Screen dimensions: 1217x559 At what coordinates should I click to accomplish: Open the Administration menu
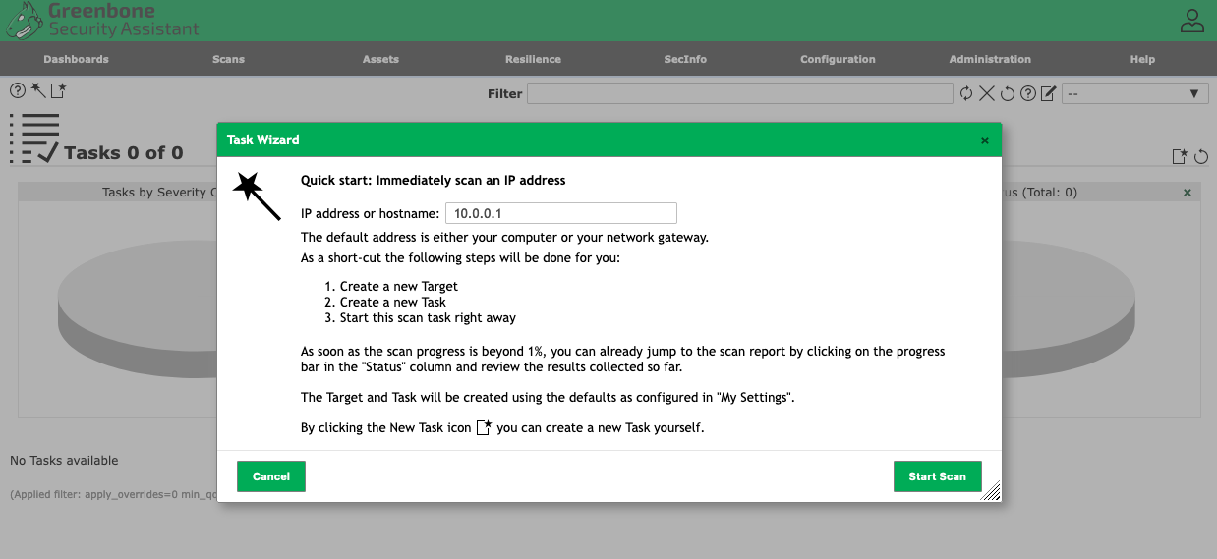(990, 59)
